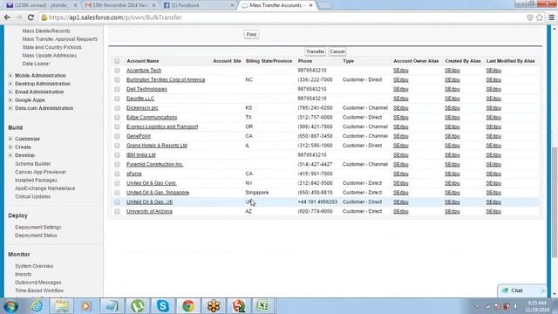Open AppExchange Marketplace in sidebar
This screenshot has height=314, width=558.
[x=44, y=188]
